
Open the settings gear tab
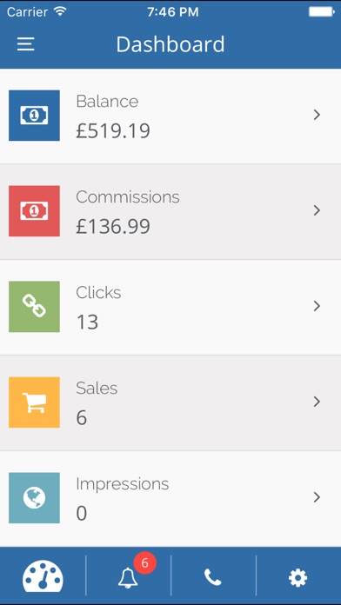(298, 577)
